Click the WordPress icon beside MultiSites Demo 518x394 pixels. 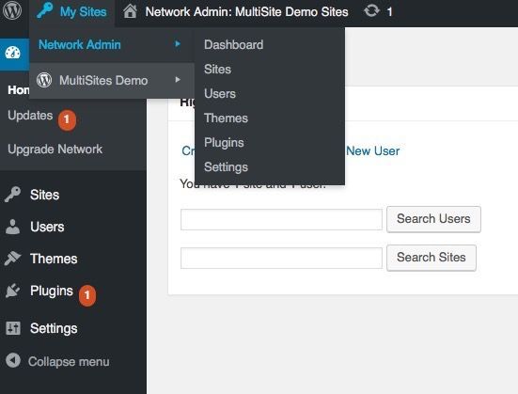tap(44, 80)
